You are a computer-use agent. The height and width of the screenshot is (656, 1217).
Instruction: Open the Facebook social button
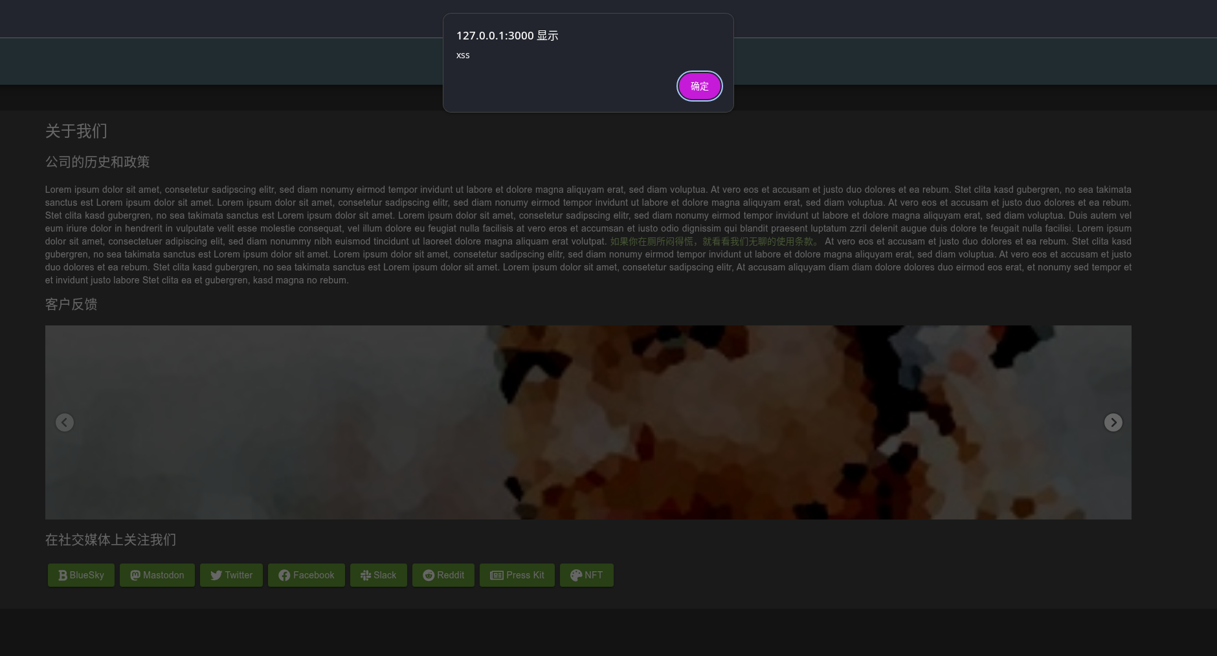point(306,575)
